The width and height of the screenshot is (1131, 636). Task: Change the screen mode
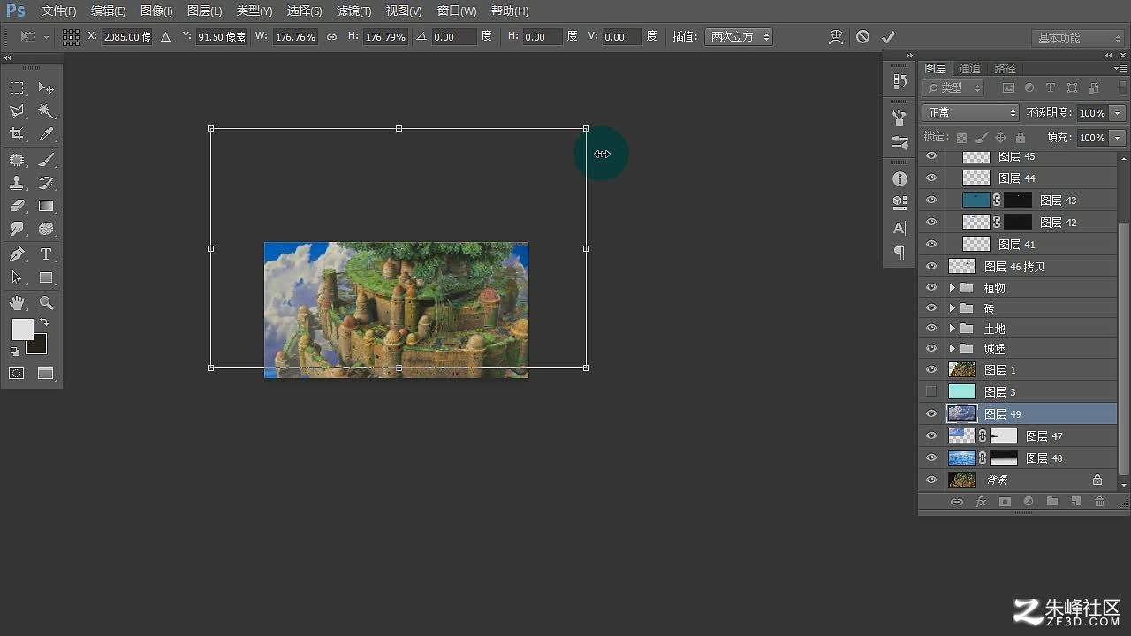pyautogui.click(x=46, y=374)
